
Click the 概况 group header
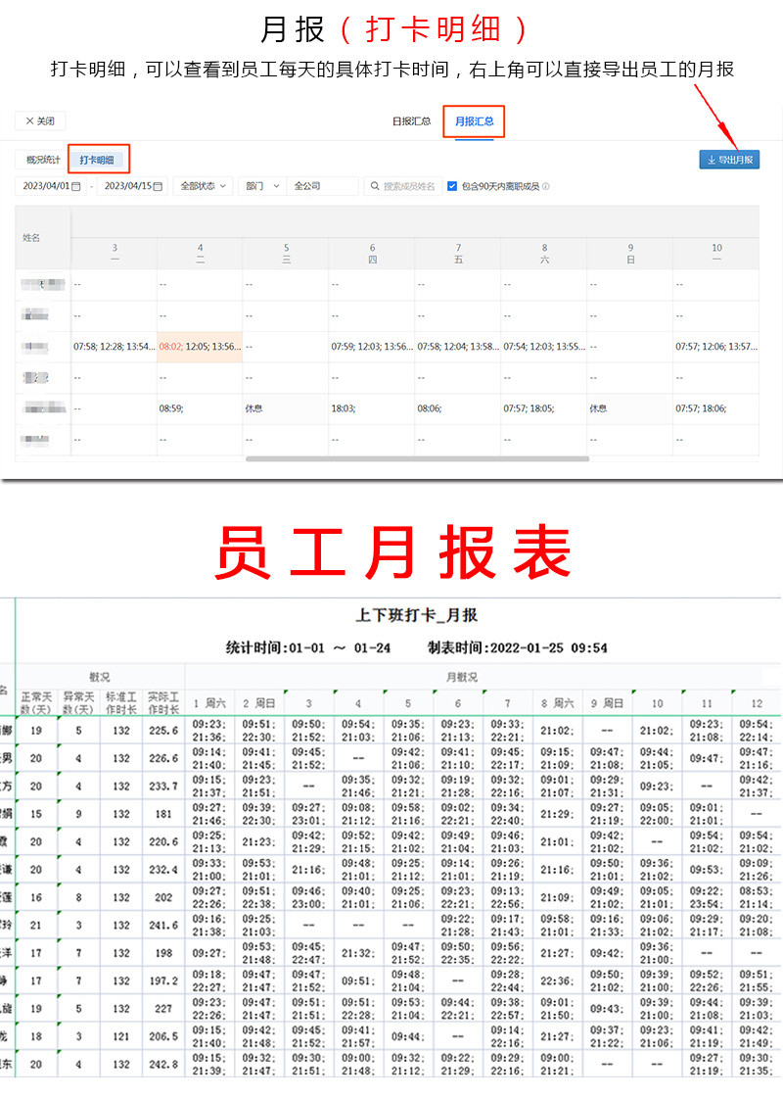tap(100, 677)
